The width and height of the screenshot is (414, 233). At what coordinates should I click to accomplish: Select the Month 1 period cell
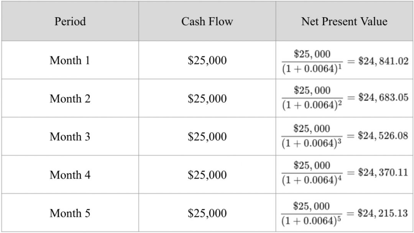pos(70,61)
